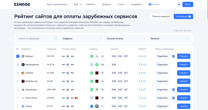Focus the Поиск по названию search field
This screenshot has width=208, height=110.
point(37,38)
